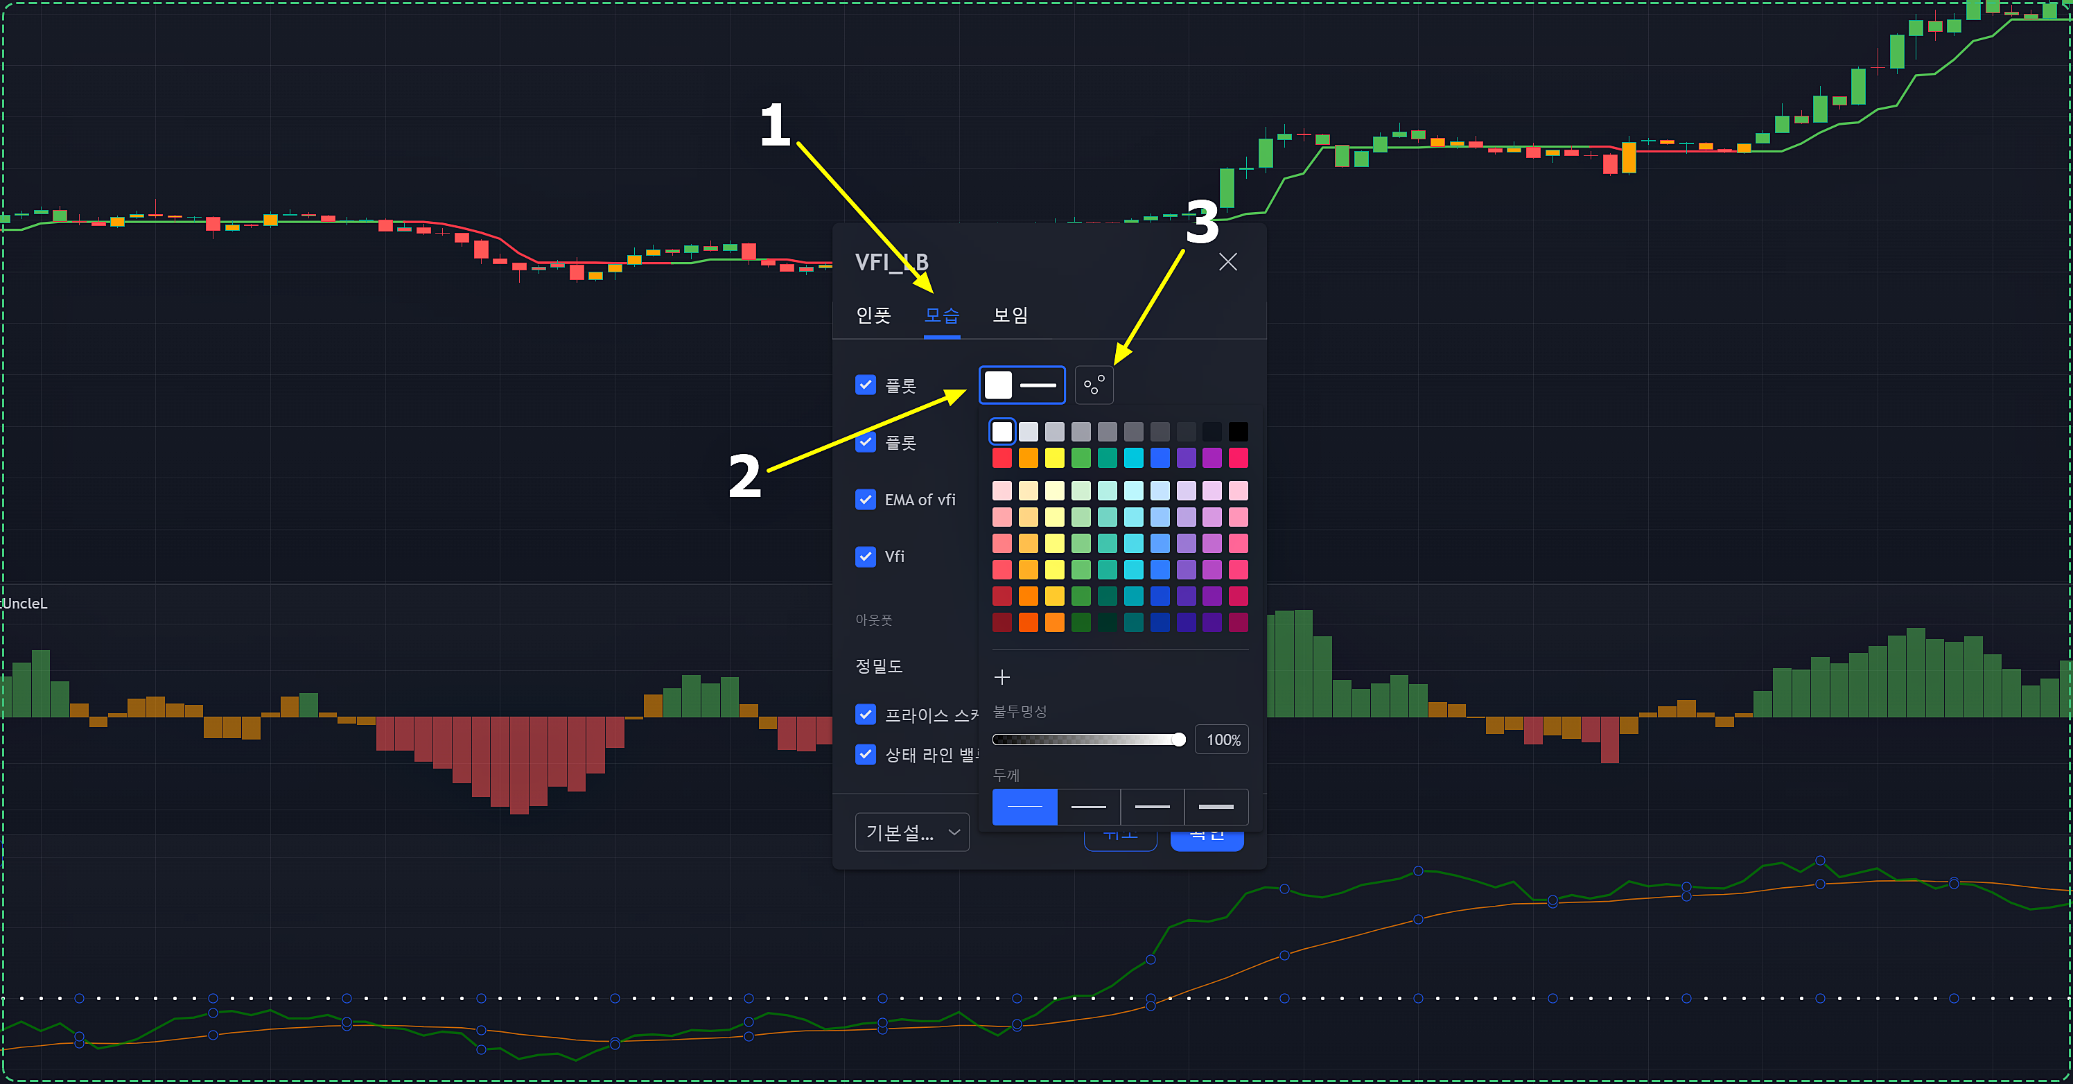Disable the Vfi plot checkbox
Screen dimensions: 2073x1084
865,556
